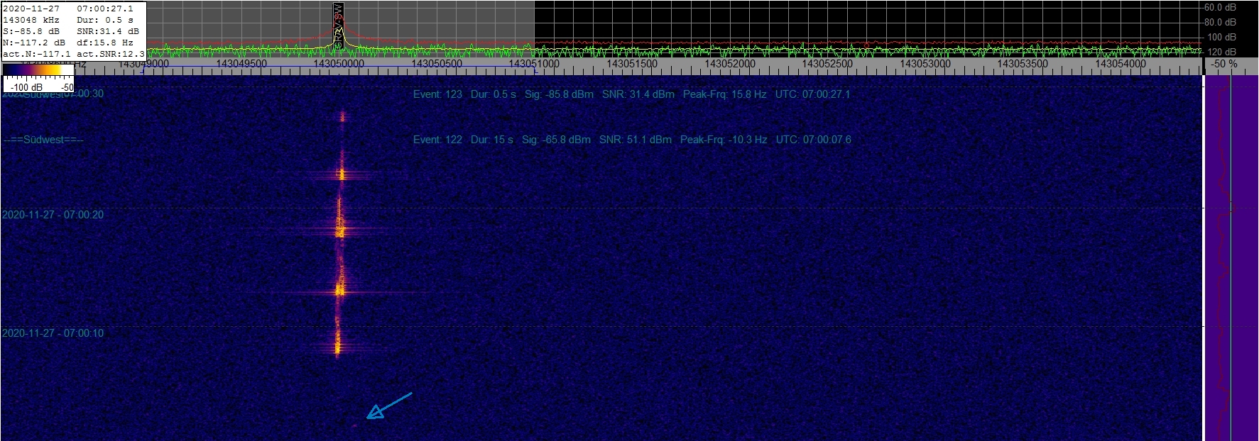Click the Sig: -65.8 dBm value

coord(556,140)
